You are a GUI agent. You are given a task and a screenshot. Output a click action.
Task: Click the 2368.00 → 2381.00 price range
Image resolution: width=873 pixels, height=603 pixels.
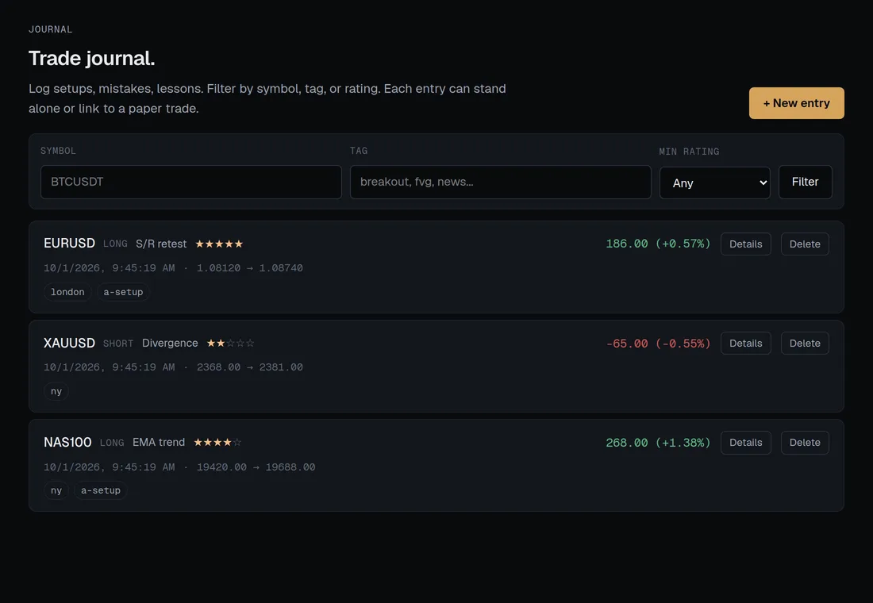(x=250, y=367)
